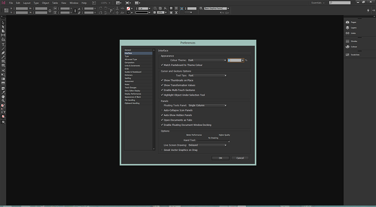Click the effects fx icon
This screenshot has width=376, height=207.
click(165, 8)
